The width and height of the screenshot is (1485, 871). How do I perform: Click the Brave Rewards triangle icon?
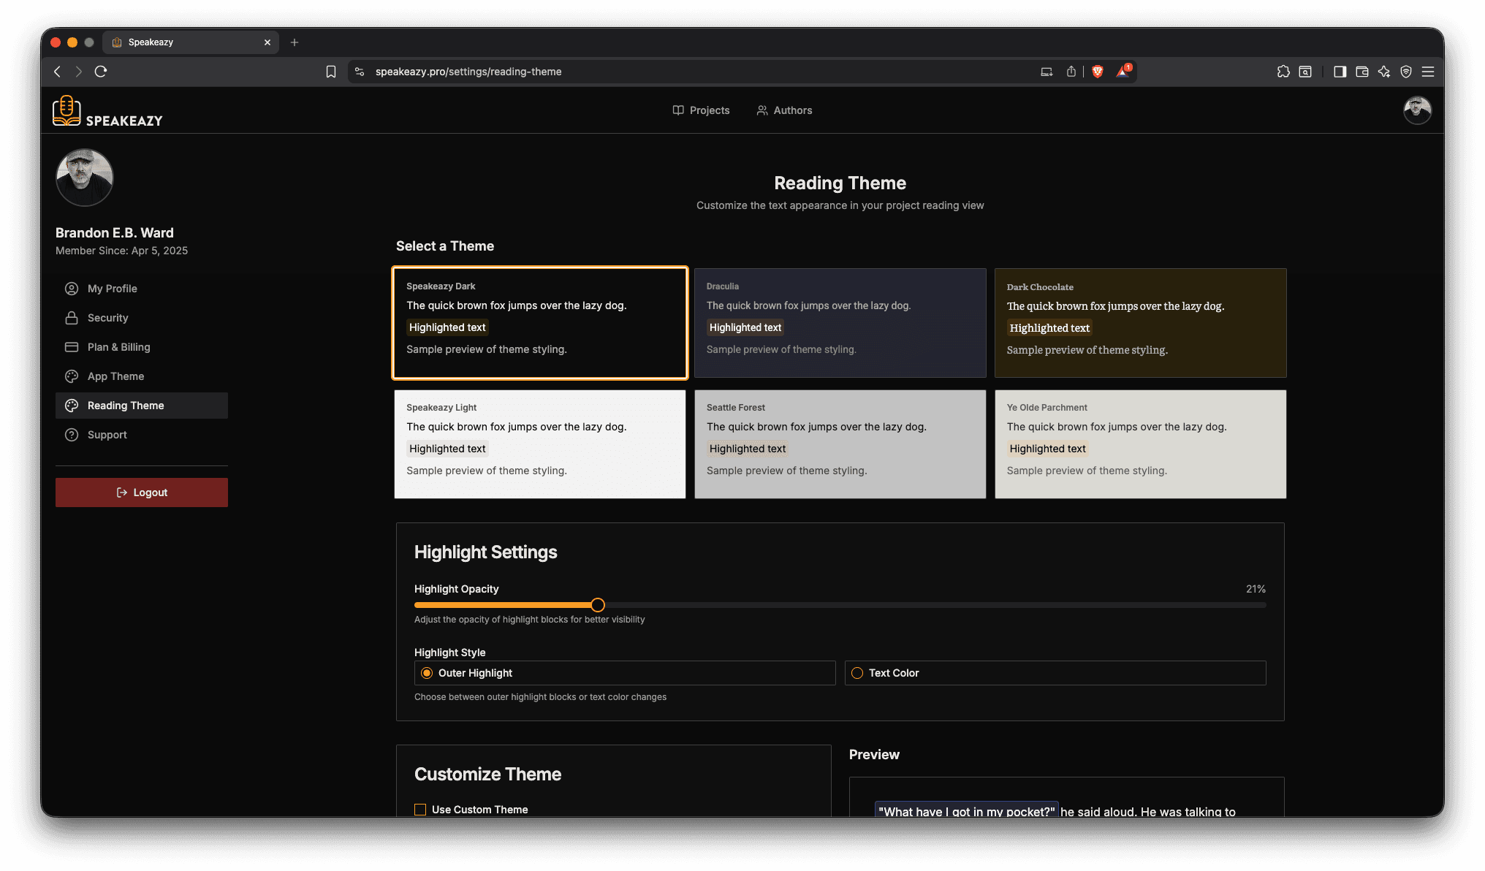(x=1123, y=72)
